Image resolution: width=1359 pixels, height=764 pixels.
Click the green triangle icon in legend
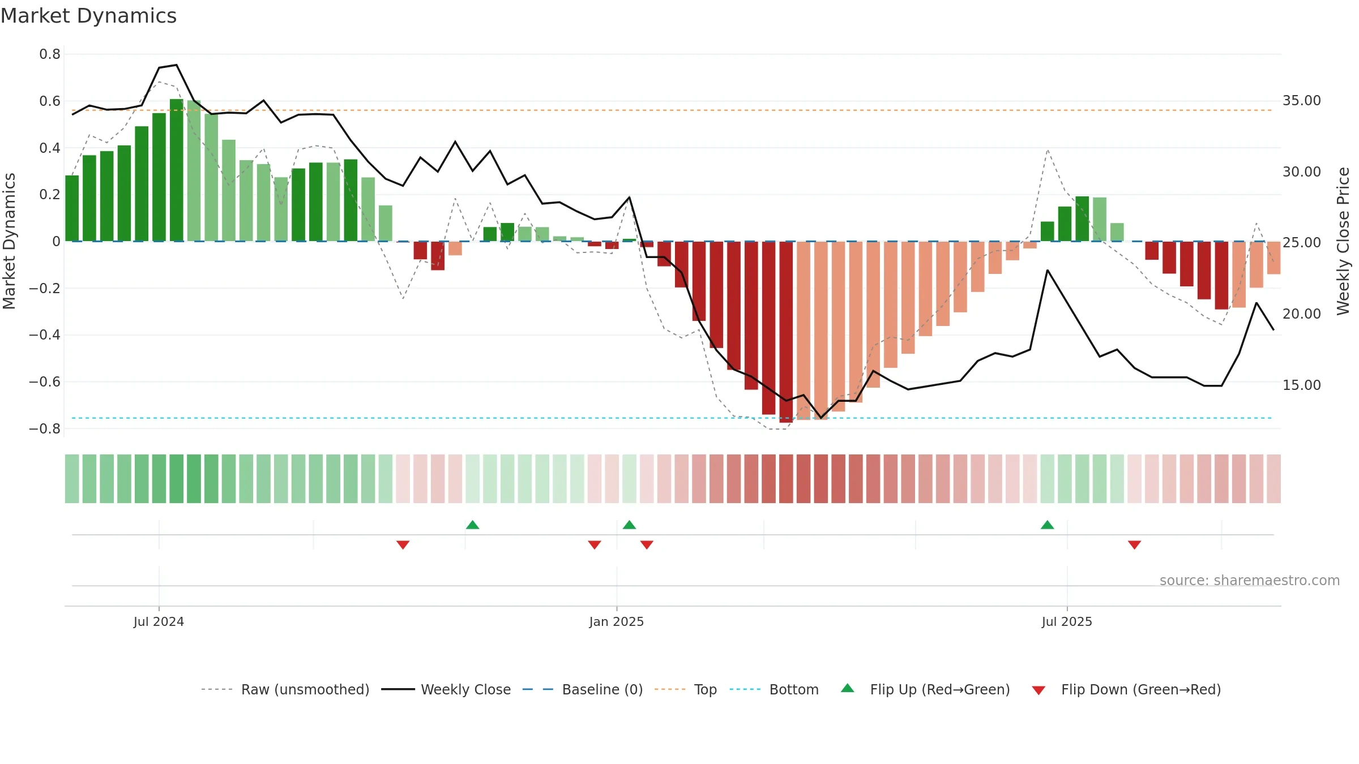(848, 688)
